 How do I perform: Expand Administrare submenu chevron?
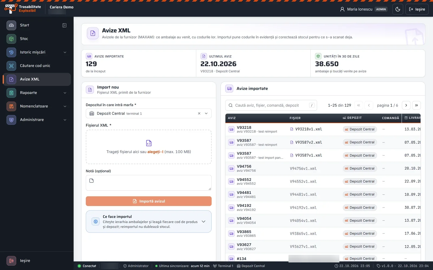click(65, 120)
